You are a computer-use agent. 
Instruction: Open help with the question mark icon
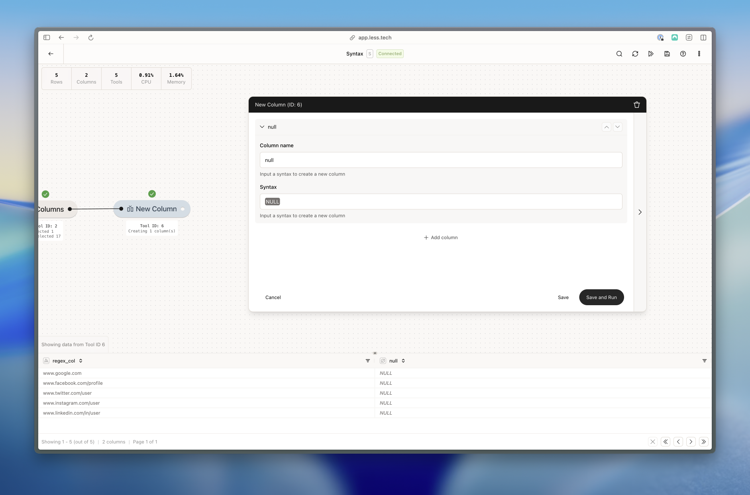(x=683, y=54)
